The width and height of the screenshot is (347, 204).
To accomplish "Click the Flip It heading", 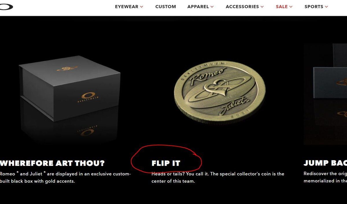I will pos(166,163).
